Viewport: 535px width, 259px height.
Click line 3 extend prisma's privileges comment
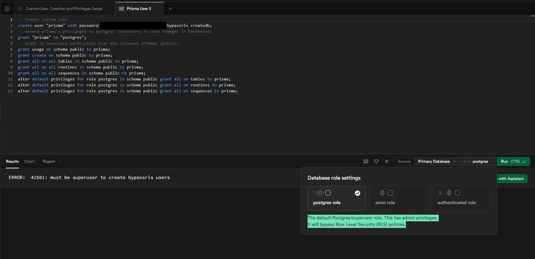click(115, 31)
